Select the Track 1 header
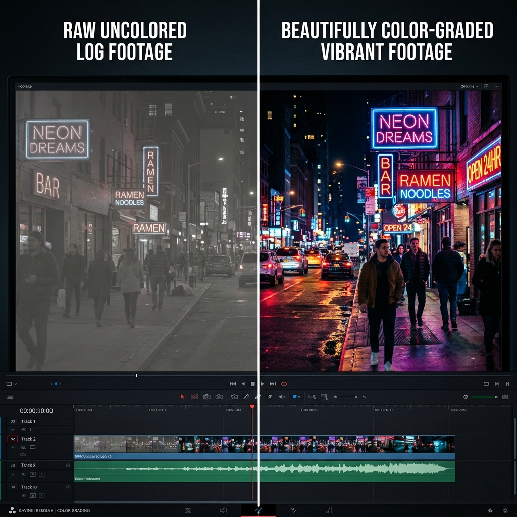Viewport: 517px width, 517px height. click(x=28, y=421)
